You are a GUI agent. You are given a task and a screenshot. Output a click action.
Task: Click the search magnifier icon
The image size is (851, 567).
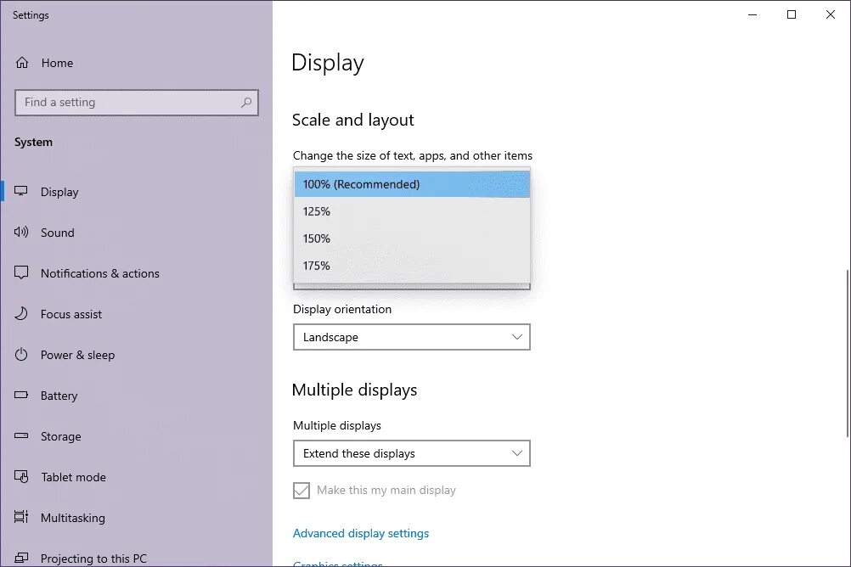click(246, 102)
